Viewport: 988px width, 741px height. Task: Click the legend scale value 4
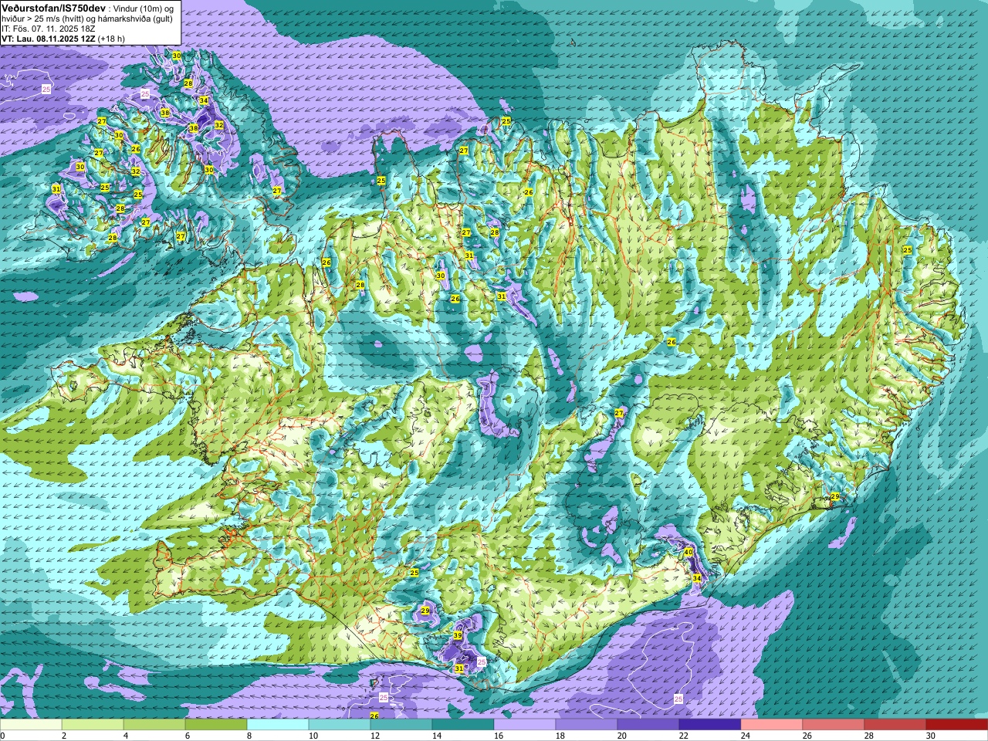coord(126,736)
